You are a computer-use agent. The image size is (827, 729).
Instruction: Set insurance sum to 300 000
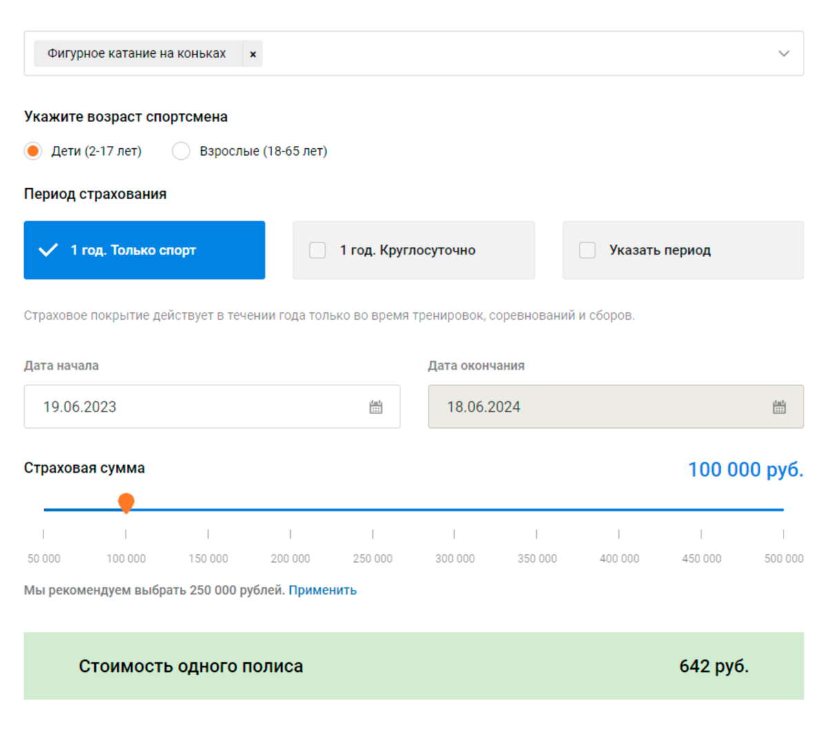coord(455,510)
